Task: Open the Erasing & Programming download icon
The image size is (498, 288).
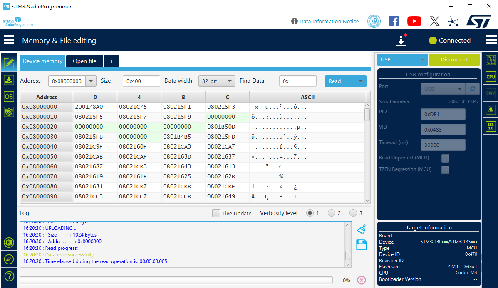Action: [x=9, y=80]
